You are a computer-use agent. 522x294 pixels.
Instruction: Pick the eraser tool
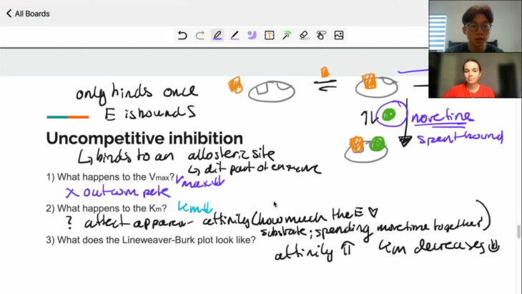click(304, 35)
